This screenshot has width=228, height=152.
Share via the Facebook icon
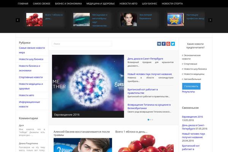pyautogui.click(x=164, y=44)
